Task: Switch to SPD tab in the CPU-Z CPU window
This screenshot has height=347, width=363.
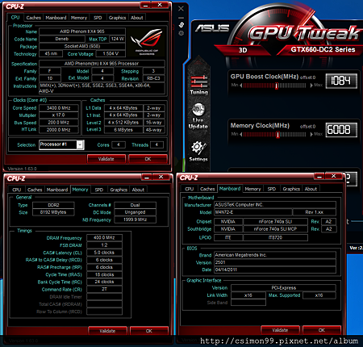Action: coord(98,18)
